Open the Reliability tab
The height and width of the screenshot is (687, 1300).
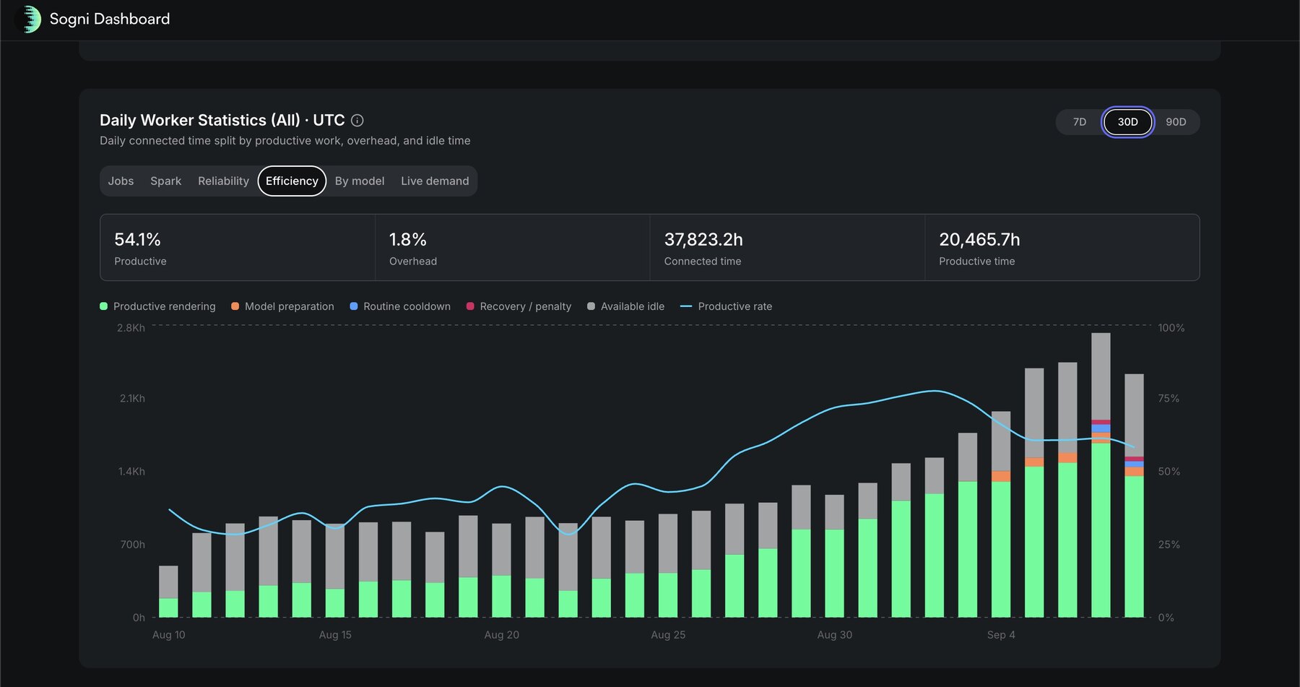pos(223,181)
